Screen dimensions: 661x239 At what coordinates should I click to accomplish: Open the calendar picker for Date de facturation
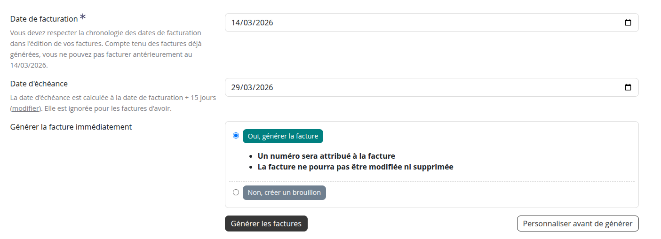tap(628, 23)
